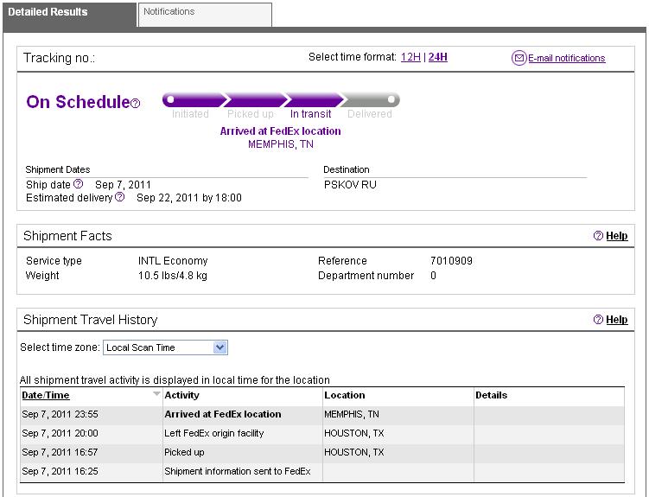Screen dimensions: 649x497
Task: Click Help link in Shipment Facts section
Action: coord(616,236)
